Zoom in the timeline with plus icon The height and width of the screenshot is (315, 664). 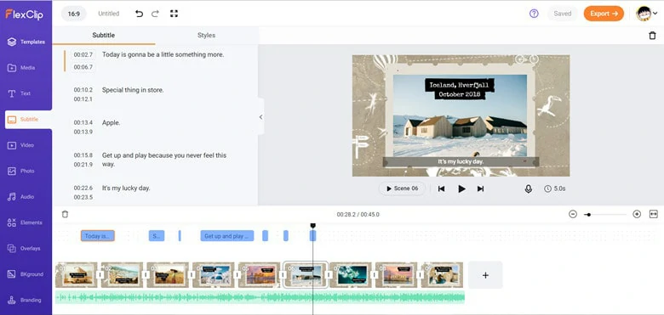pyautogui.click(x=637, y=214)
